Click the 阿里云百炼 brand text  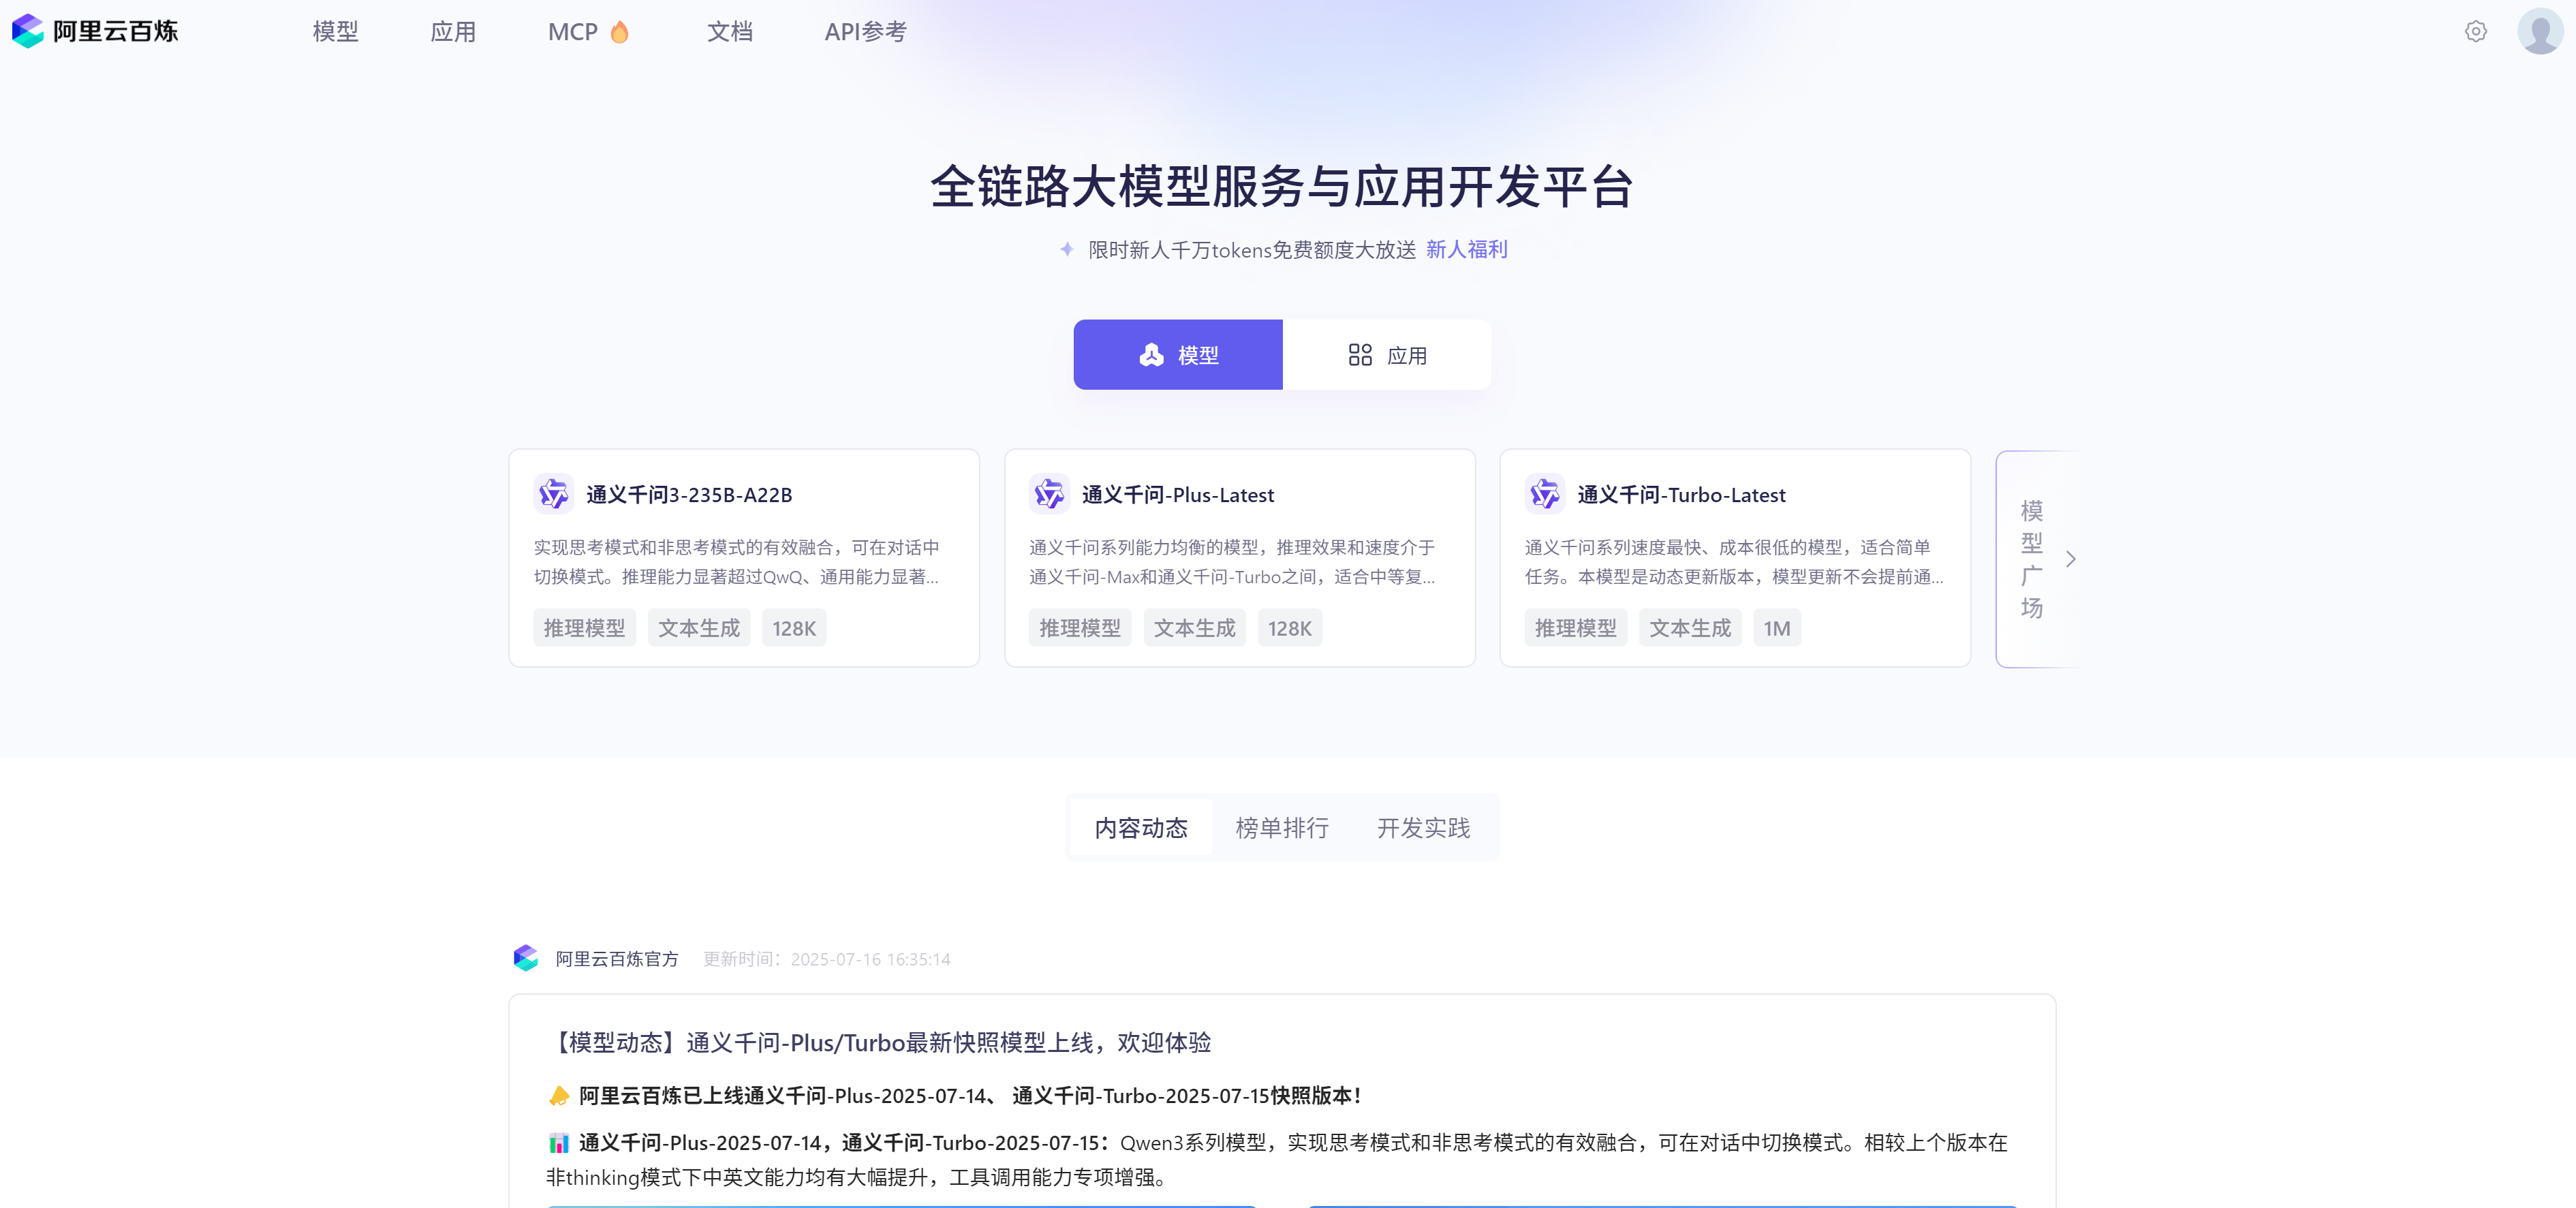tap(115, 31)
